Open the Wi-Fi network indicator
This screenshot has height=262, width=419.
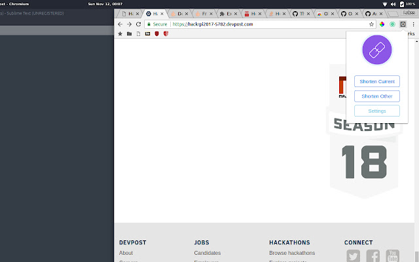point(385,4)
